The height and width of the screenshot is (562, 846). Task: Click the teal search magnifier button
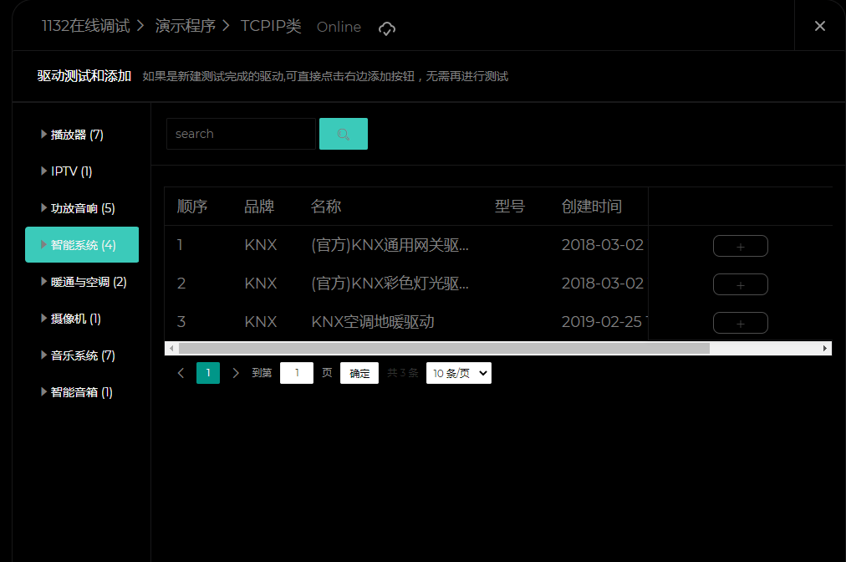pyautogui.click(x=343, y=134)
